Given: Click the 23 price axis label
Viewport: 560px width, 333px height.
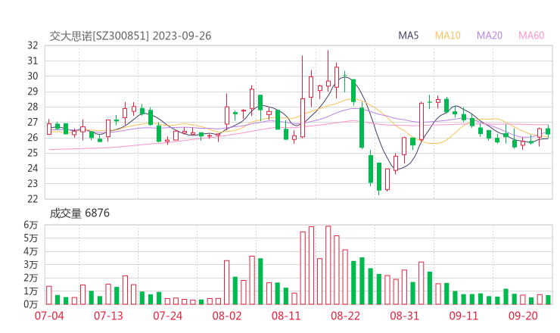Looking at the screenshot, I should (x=33, y=184).
